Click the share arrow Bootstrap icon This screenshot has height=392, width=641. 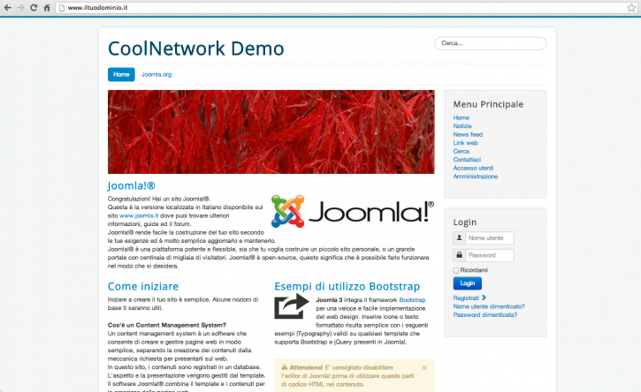click(292, 306)
